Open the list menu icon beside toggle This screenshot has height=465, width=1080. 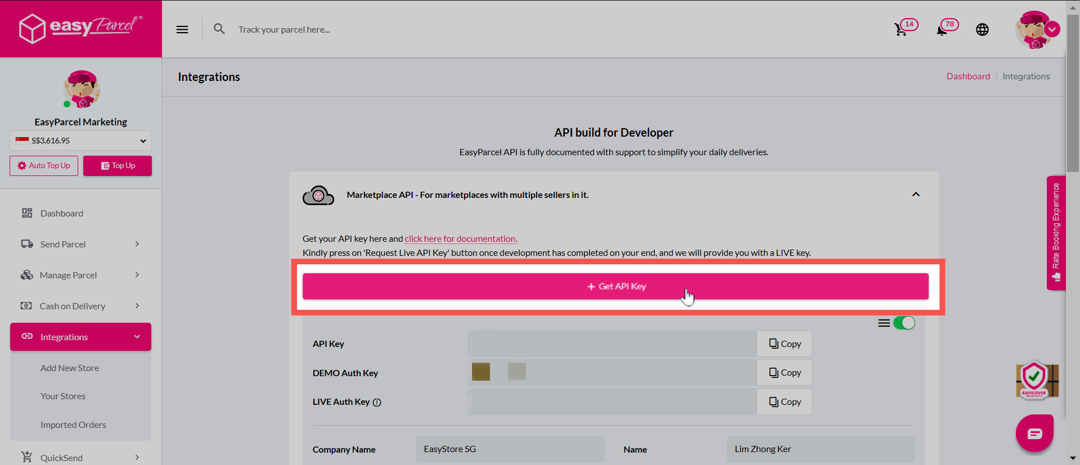pyautogui.click(x=884, y=323)
